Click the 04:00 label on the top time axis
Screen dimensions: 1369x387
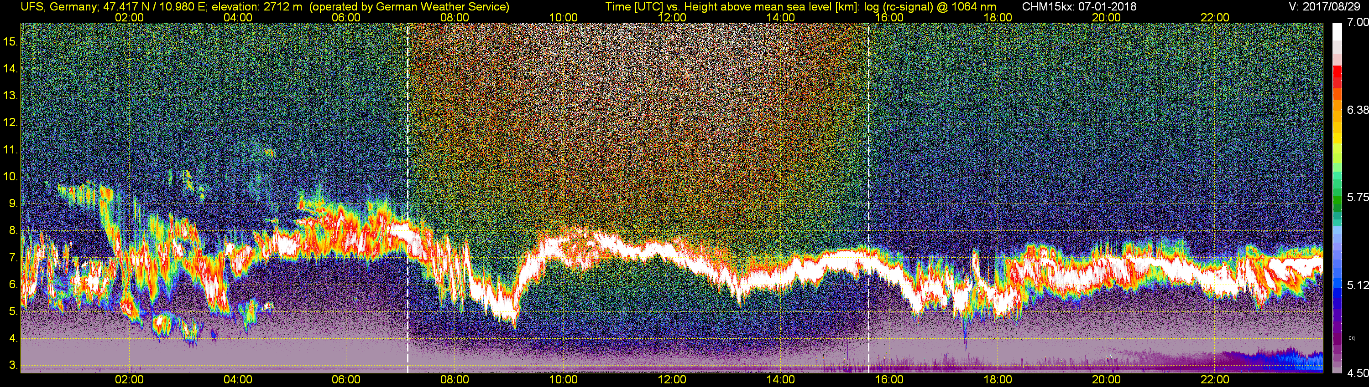(238, 17)
